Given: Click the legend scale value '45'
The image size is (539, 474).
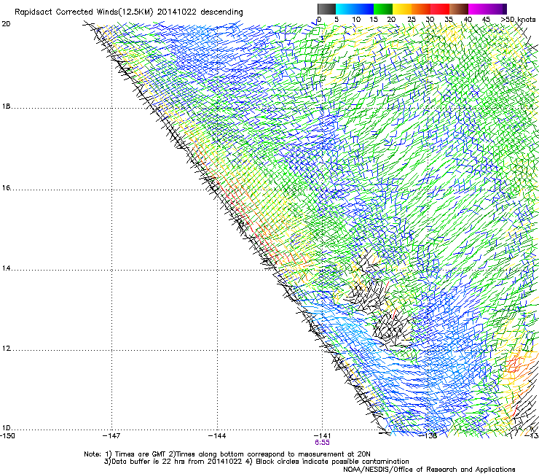Looking at the screenshot, I should click(486, 20).
